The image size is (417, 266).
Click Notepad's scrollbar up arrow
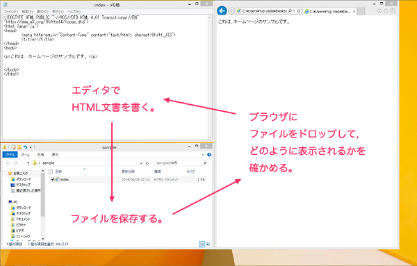[x=209, y=17]
